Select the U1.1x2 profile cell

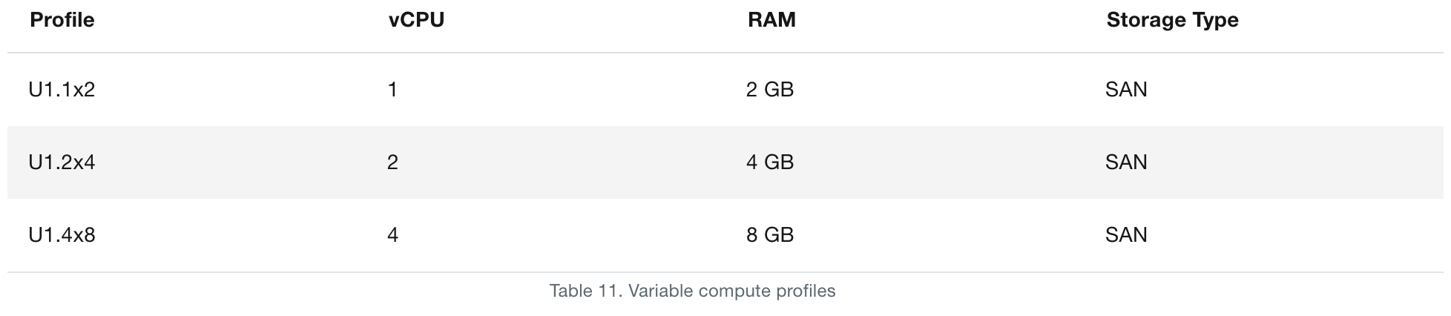pos(62,90)
